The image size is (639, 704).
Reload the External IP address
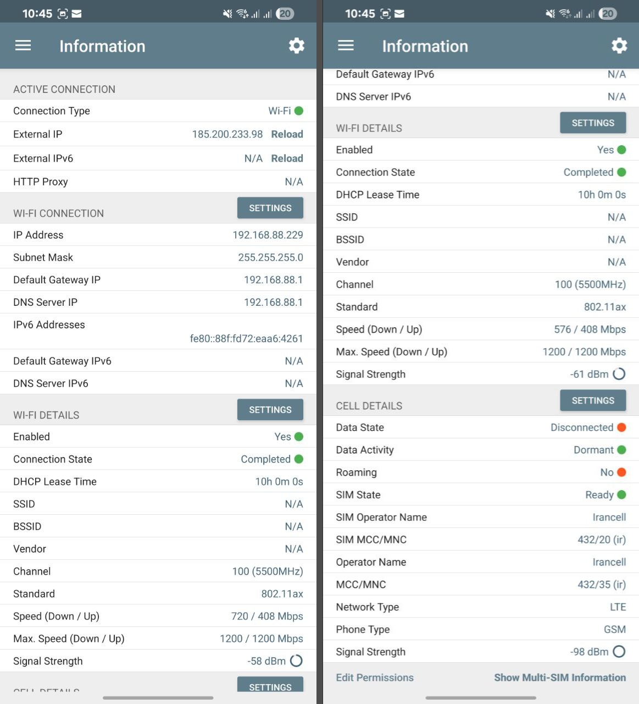click(x=287, y=134)
